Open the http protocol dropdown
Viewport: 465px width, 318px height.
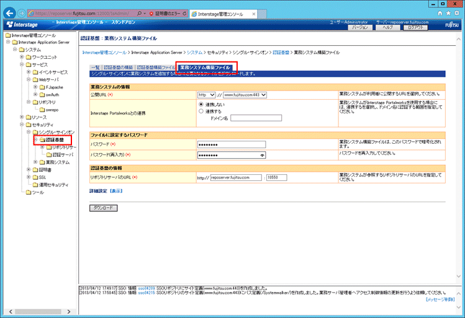click(206, 95)
